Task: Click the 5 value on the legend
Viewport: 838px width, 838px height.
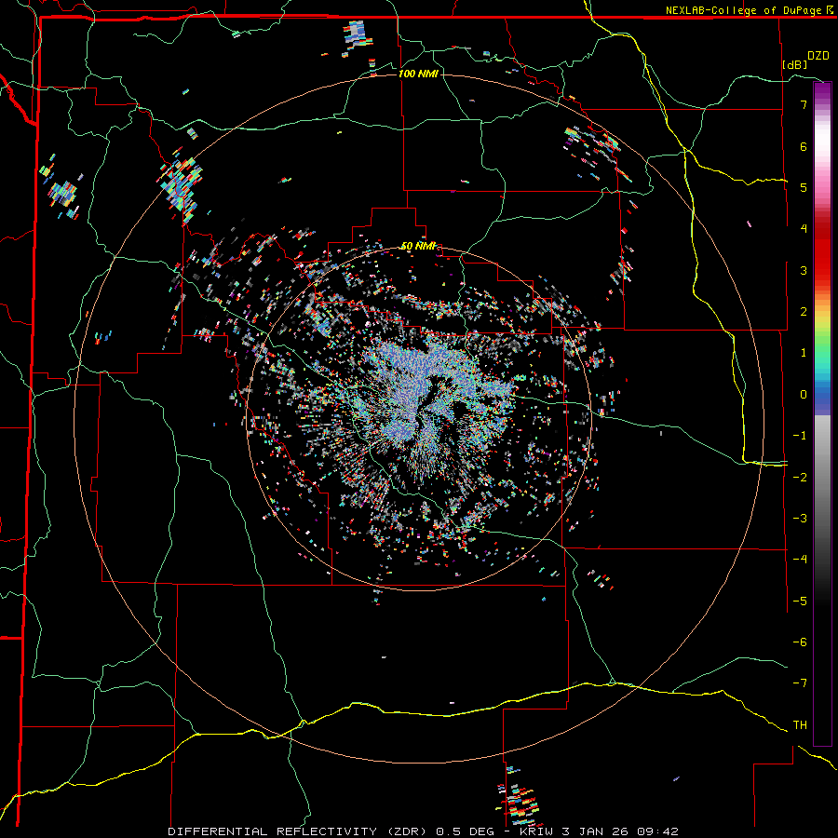Action: click(804, 187)
